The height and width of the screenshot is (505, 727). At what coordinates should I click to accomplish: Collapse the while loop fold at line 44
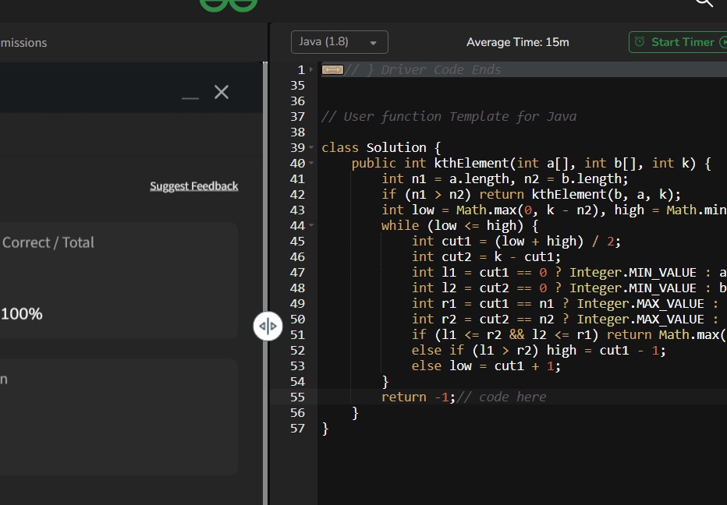pyautogui.click(x=311, y=226)
